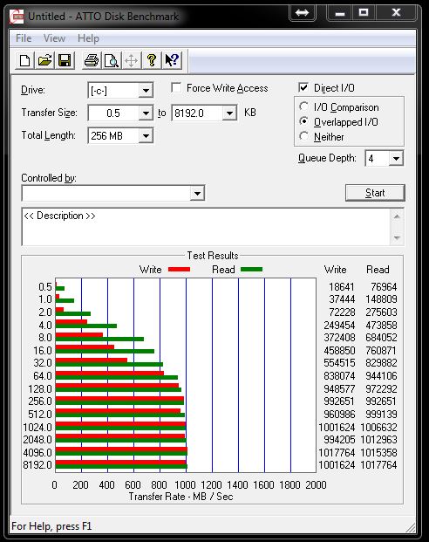The image size is (429, 542).
Task: Open a saved benchmark file icon
Action: point(44,60)
